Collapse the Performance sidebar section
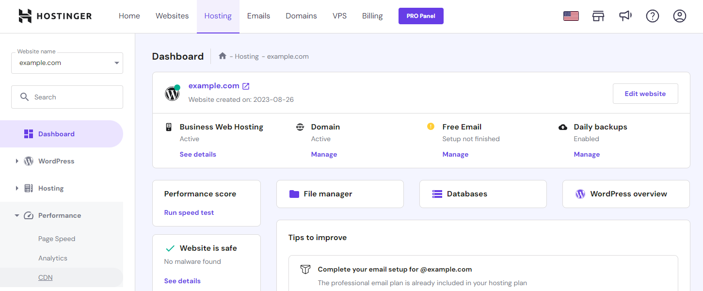This screenshot has height=291, width=703. [x=17, y=215]
